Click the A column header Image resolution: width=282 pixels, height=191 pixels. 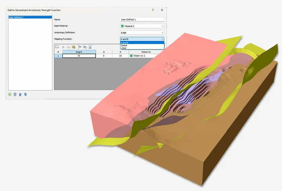104,52
